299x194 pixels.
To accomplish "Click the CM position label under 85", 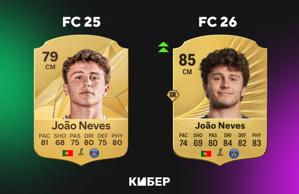I will [187, 72].
